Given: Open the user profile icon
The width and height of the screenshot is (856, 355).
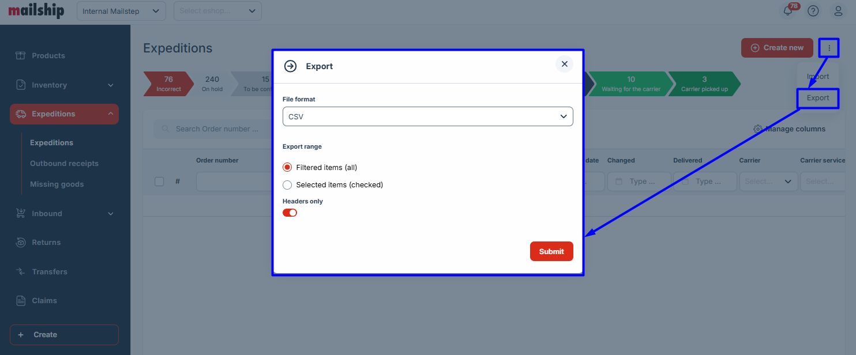Looking at the screenshot, I should point(838,11).
